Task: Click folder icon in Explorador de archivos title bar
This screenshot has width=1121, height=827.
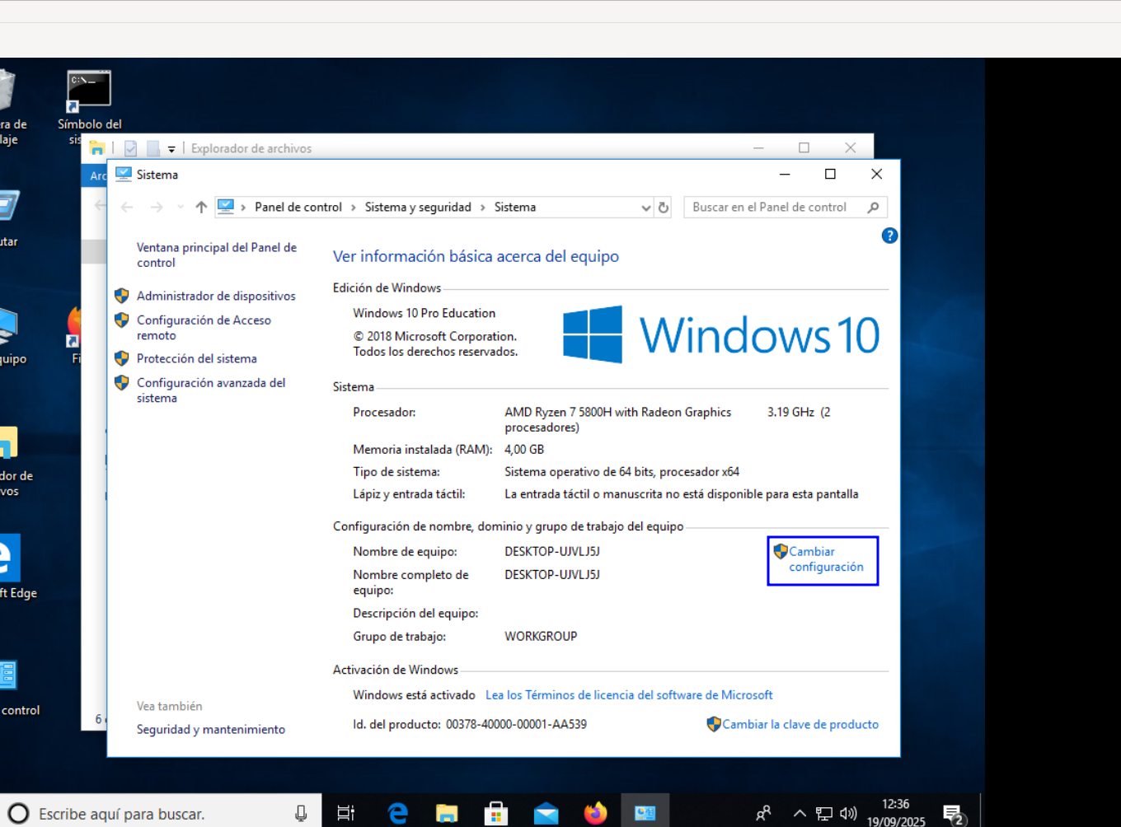Action: click(x=97, y=148)
